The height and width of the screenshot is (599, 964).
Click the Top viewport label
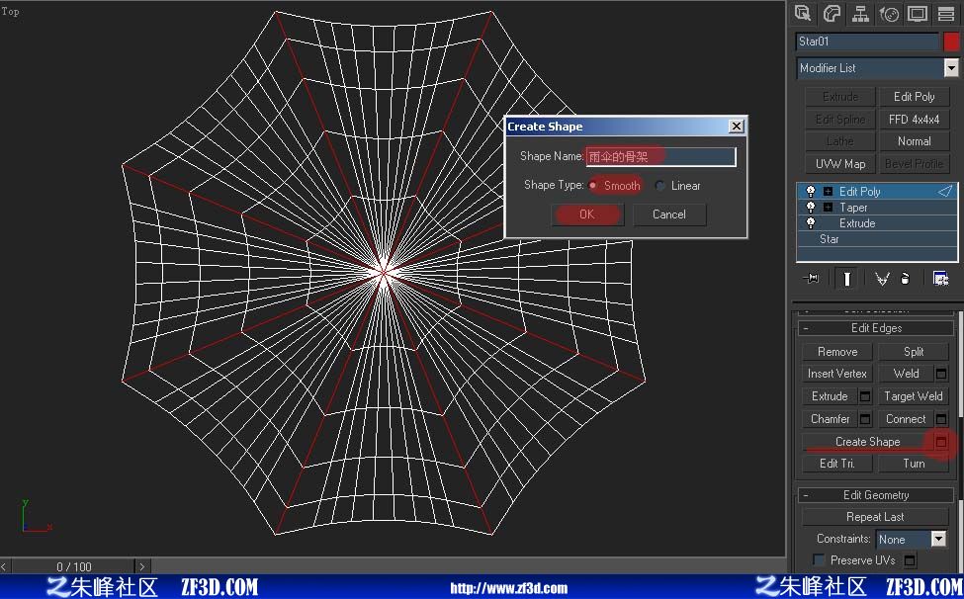11,11
